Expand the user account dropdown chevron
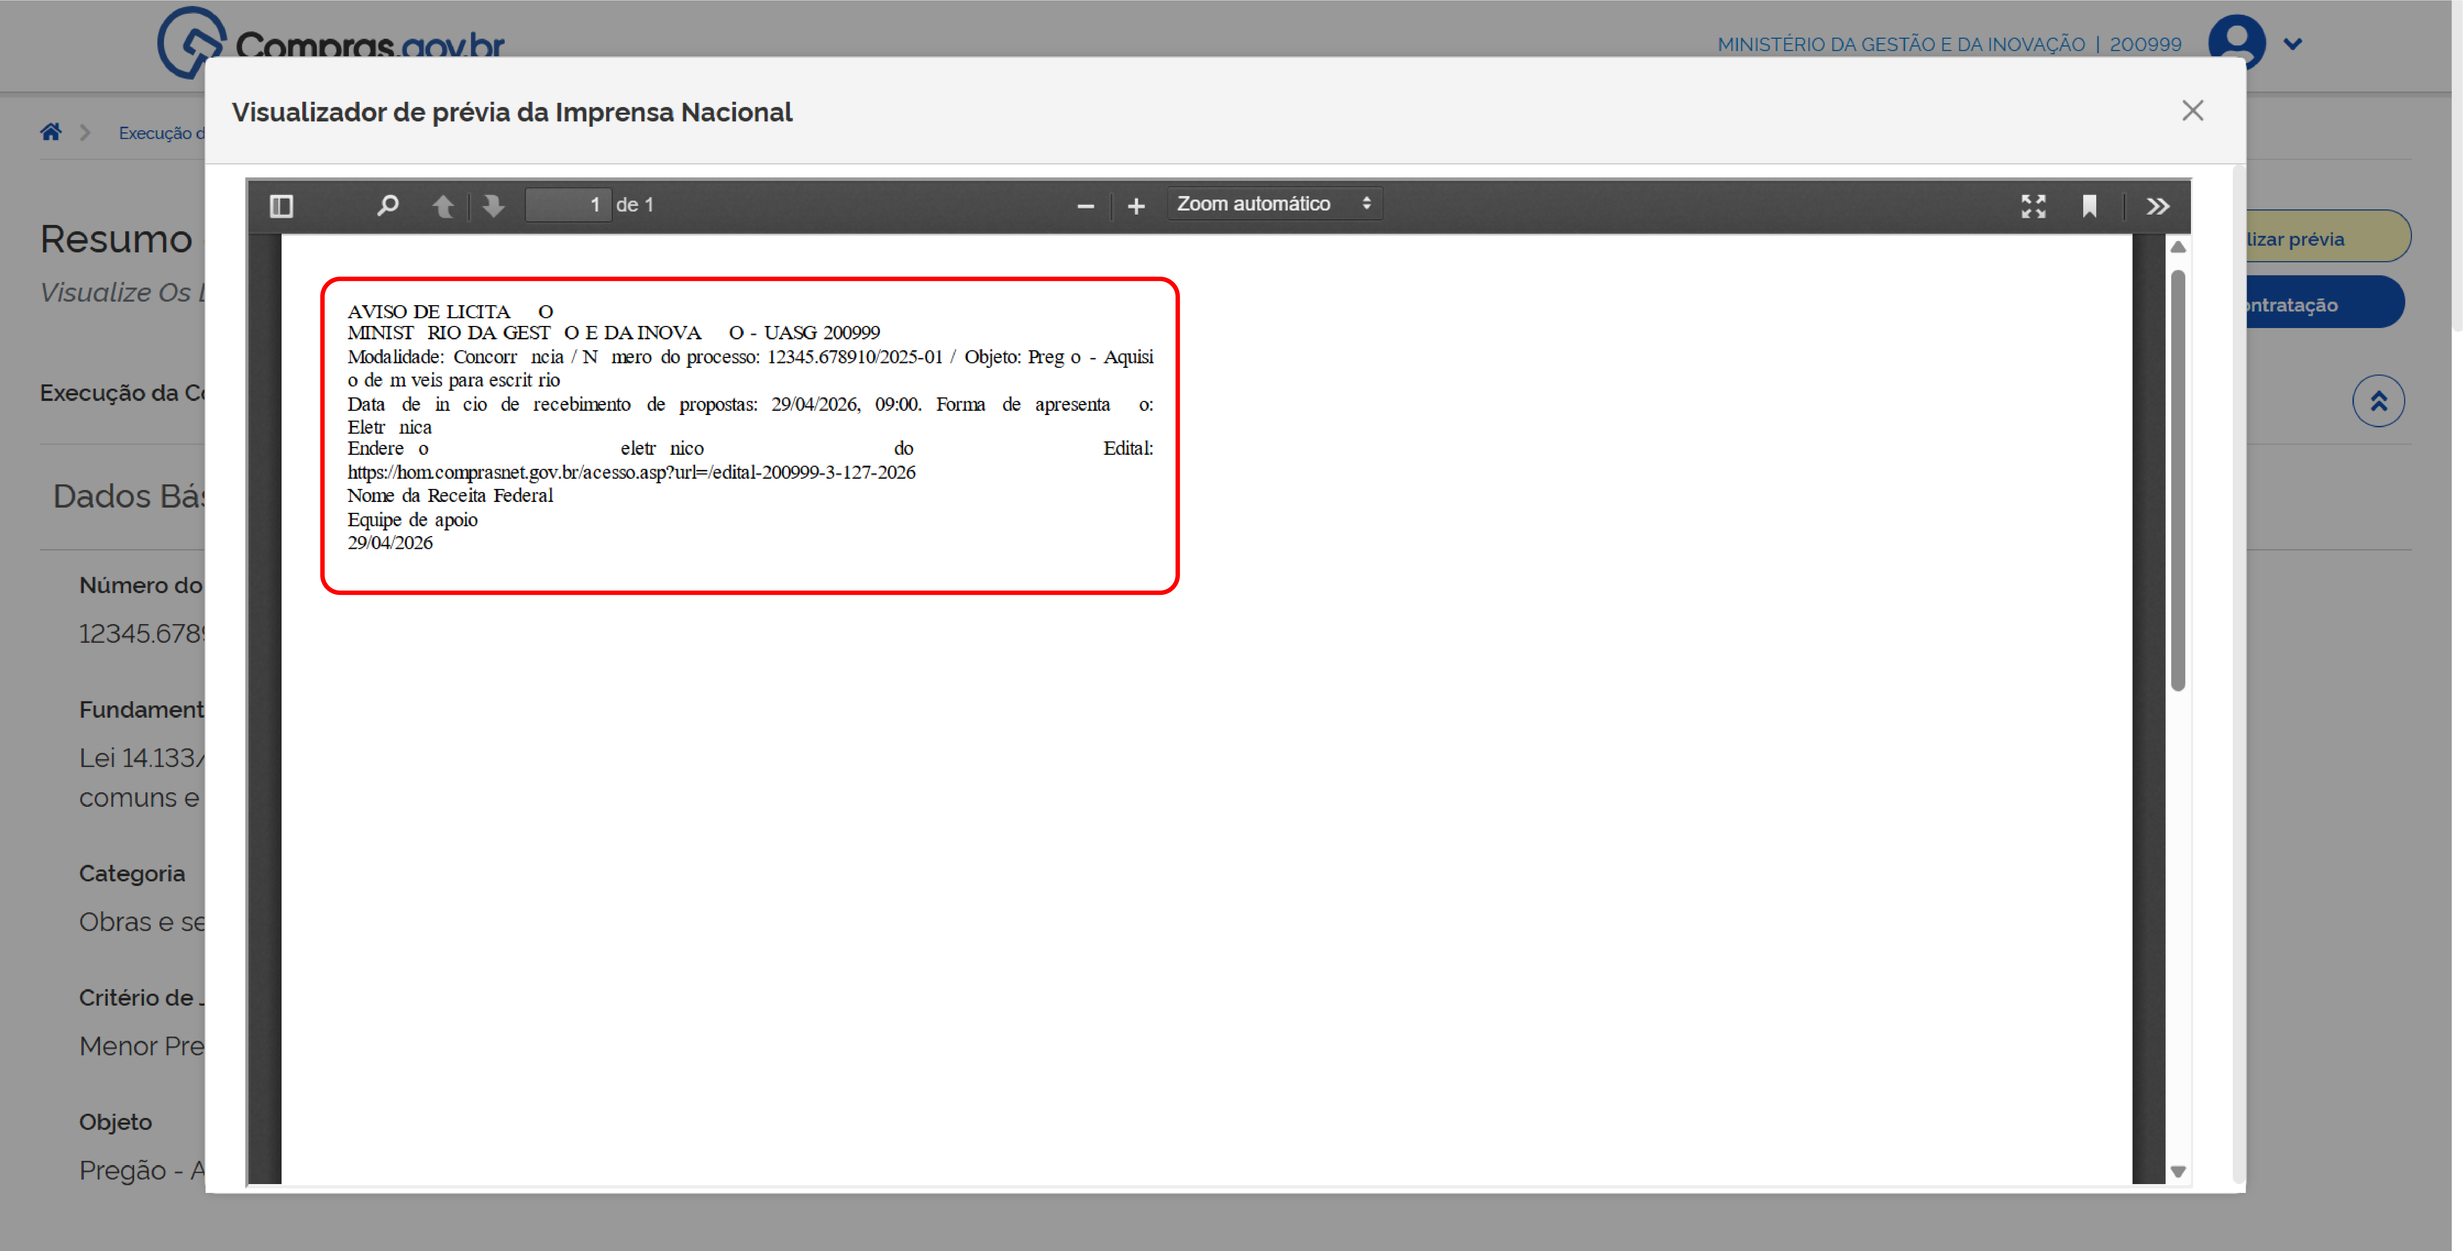The image size is (2463, 1251). pos(2293,44)
